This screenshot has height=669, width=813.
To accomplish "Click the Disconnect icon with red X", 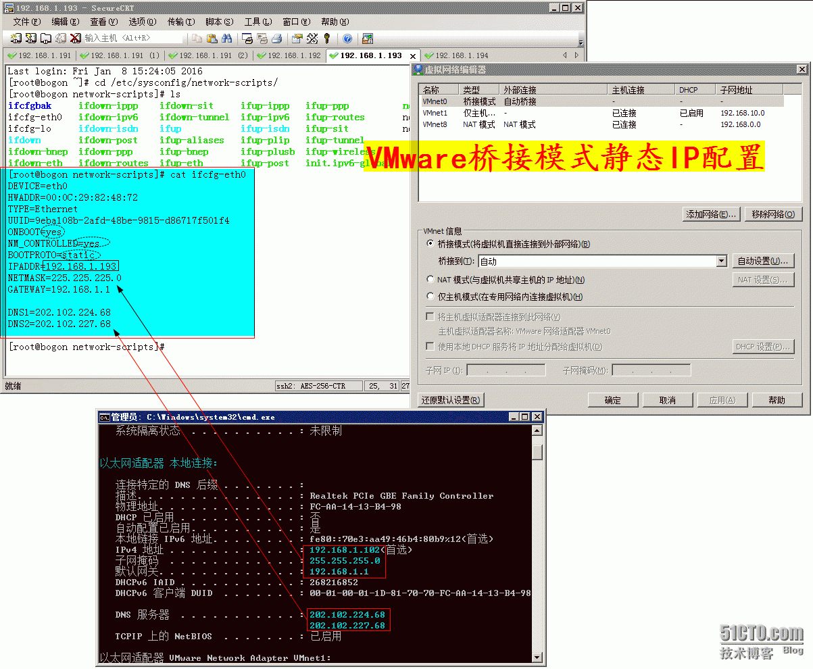I will pos(76,39).
